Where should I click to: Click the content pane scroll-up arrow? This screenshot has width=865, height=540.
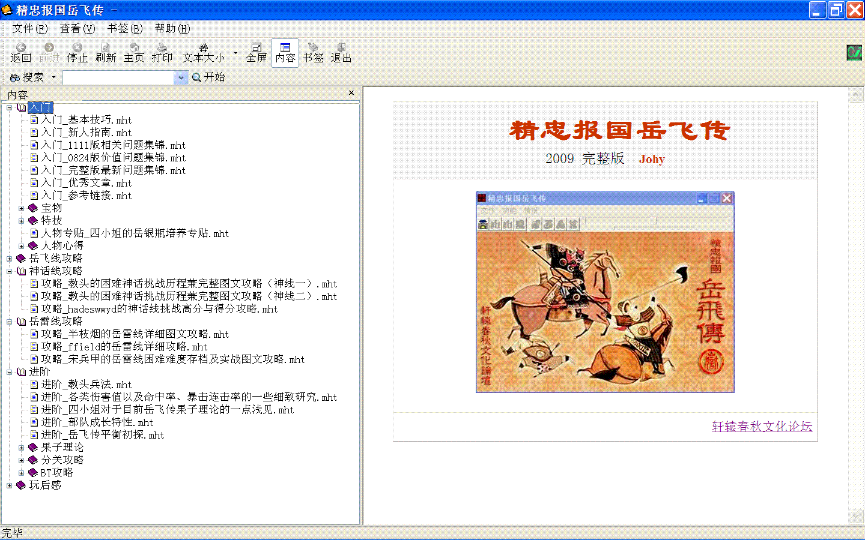click(x=855, y=95)
